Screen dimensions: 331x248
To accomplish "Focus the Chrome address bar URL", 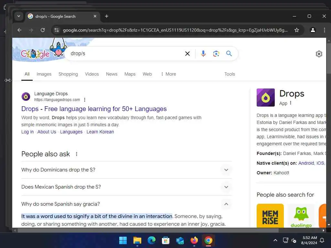I will pyautogui.click(x=175, y=30).
